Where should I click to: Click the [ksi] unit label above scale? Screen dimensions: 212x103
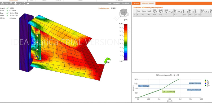(x=126, y=20)
